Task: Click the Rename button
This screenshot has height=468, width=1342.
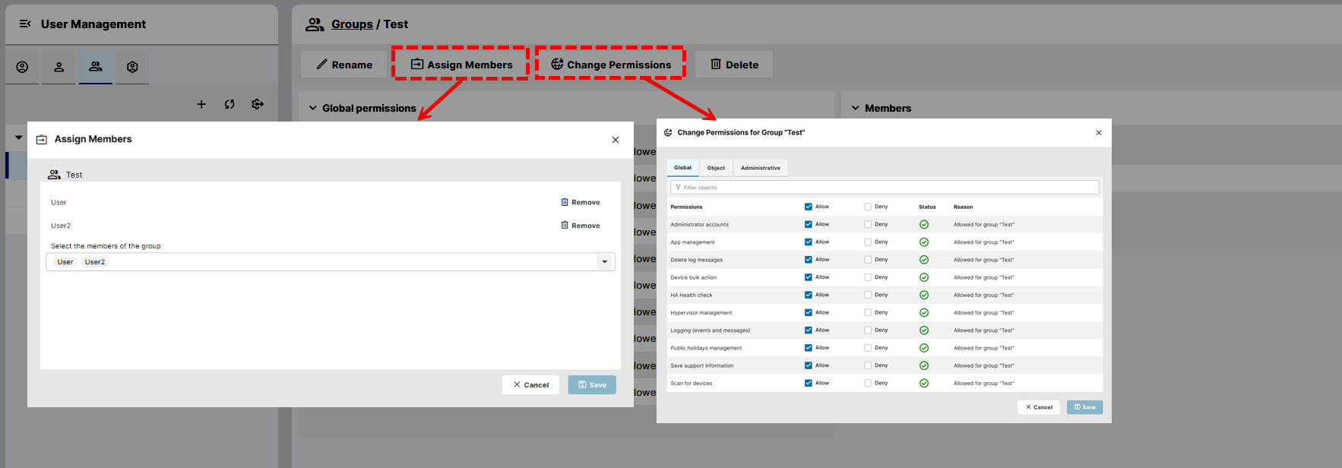Action: click(344, 65)
